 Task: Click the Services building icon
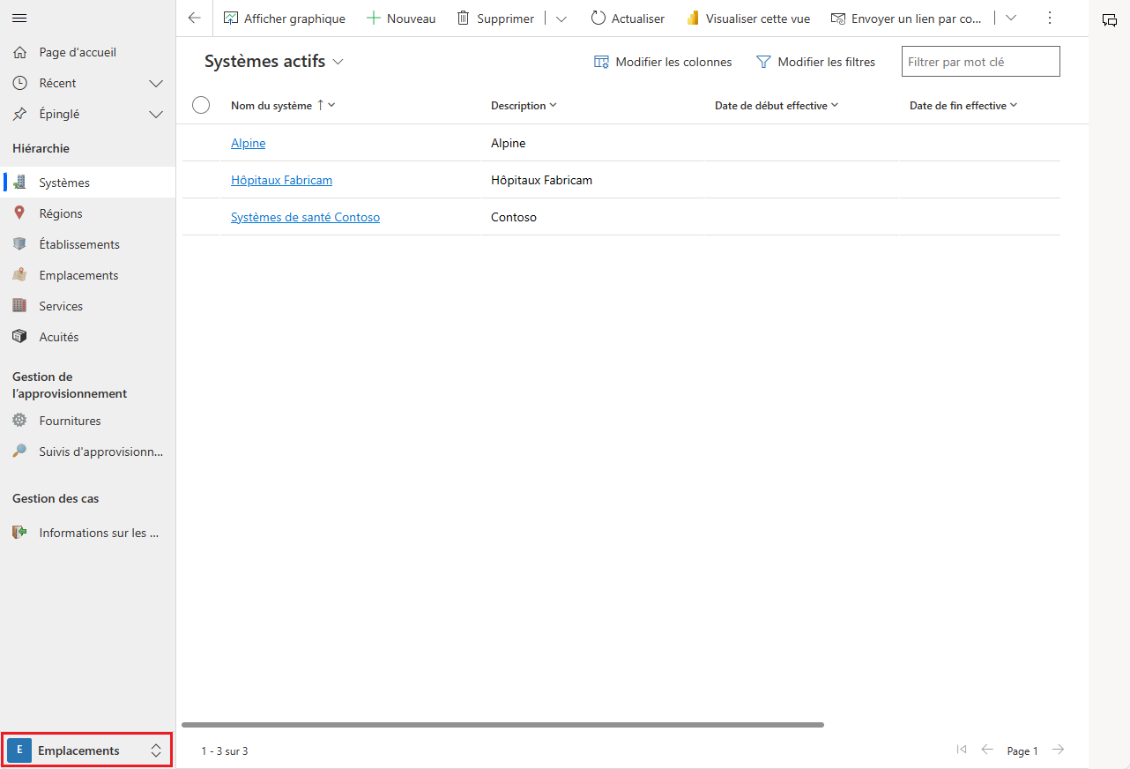[x=20, y=306]
